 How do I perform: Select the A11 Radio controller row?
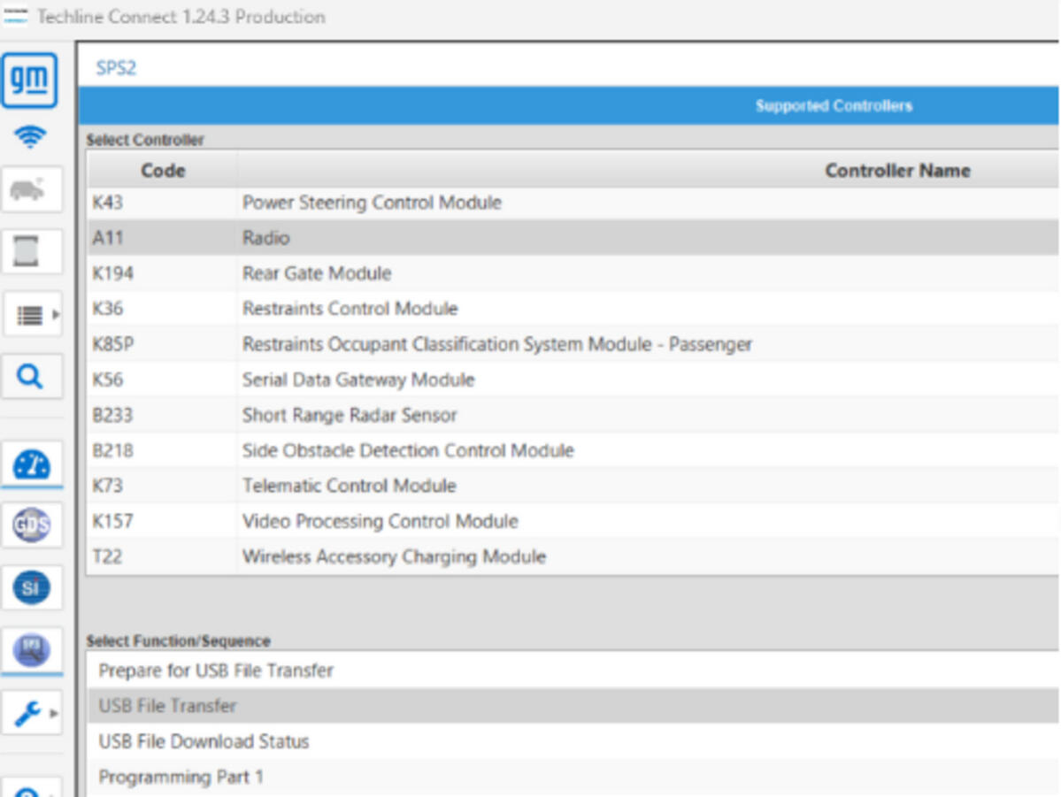573,237
